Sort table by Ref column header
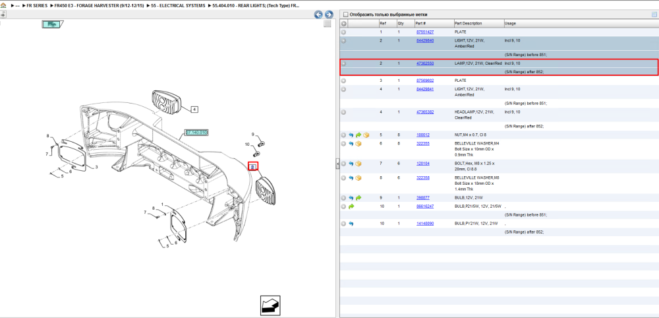This screenshot has height=318, width=659. point(387,24)
